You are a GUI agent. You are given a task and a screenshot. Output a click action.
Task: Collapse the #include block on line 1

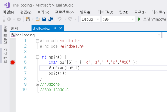[x=37, y=41]
